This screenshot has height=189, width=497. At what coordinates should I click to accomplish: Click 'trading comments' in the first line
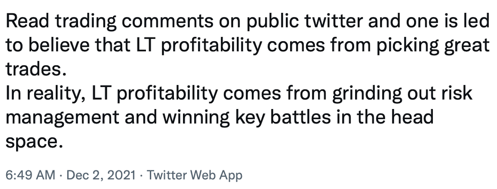click(134, 22)
